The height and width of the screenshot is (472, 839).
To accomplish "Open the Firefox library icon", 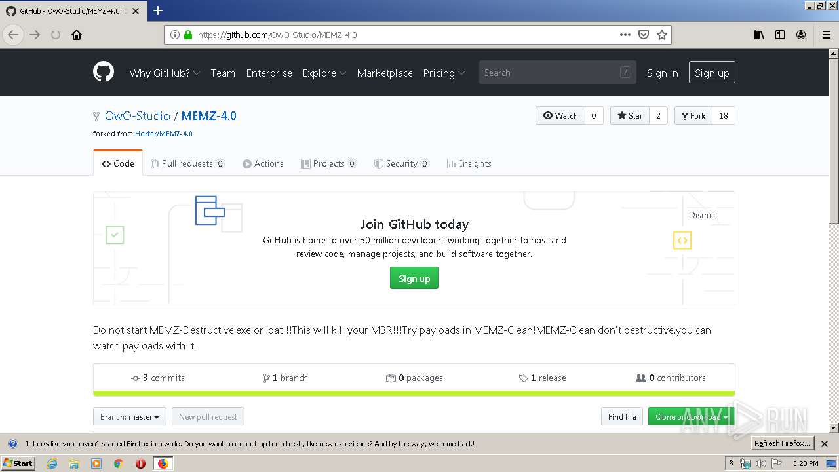I will pyautogui.click(x=759, y=35).
